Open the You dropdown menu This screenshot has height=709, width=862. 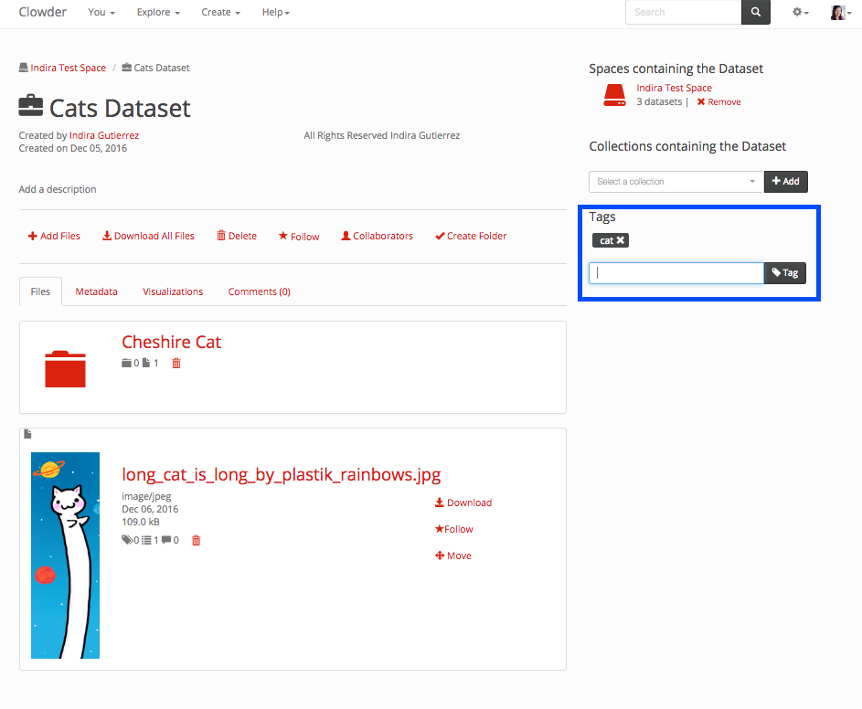(101, 13)
